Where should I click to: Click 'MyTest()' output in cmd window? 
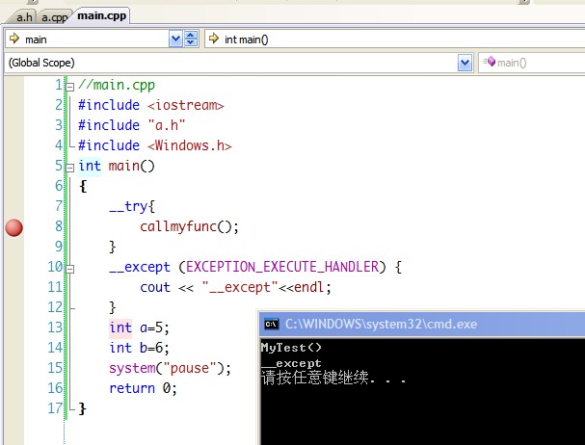click(291, 348)
